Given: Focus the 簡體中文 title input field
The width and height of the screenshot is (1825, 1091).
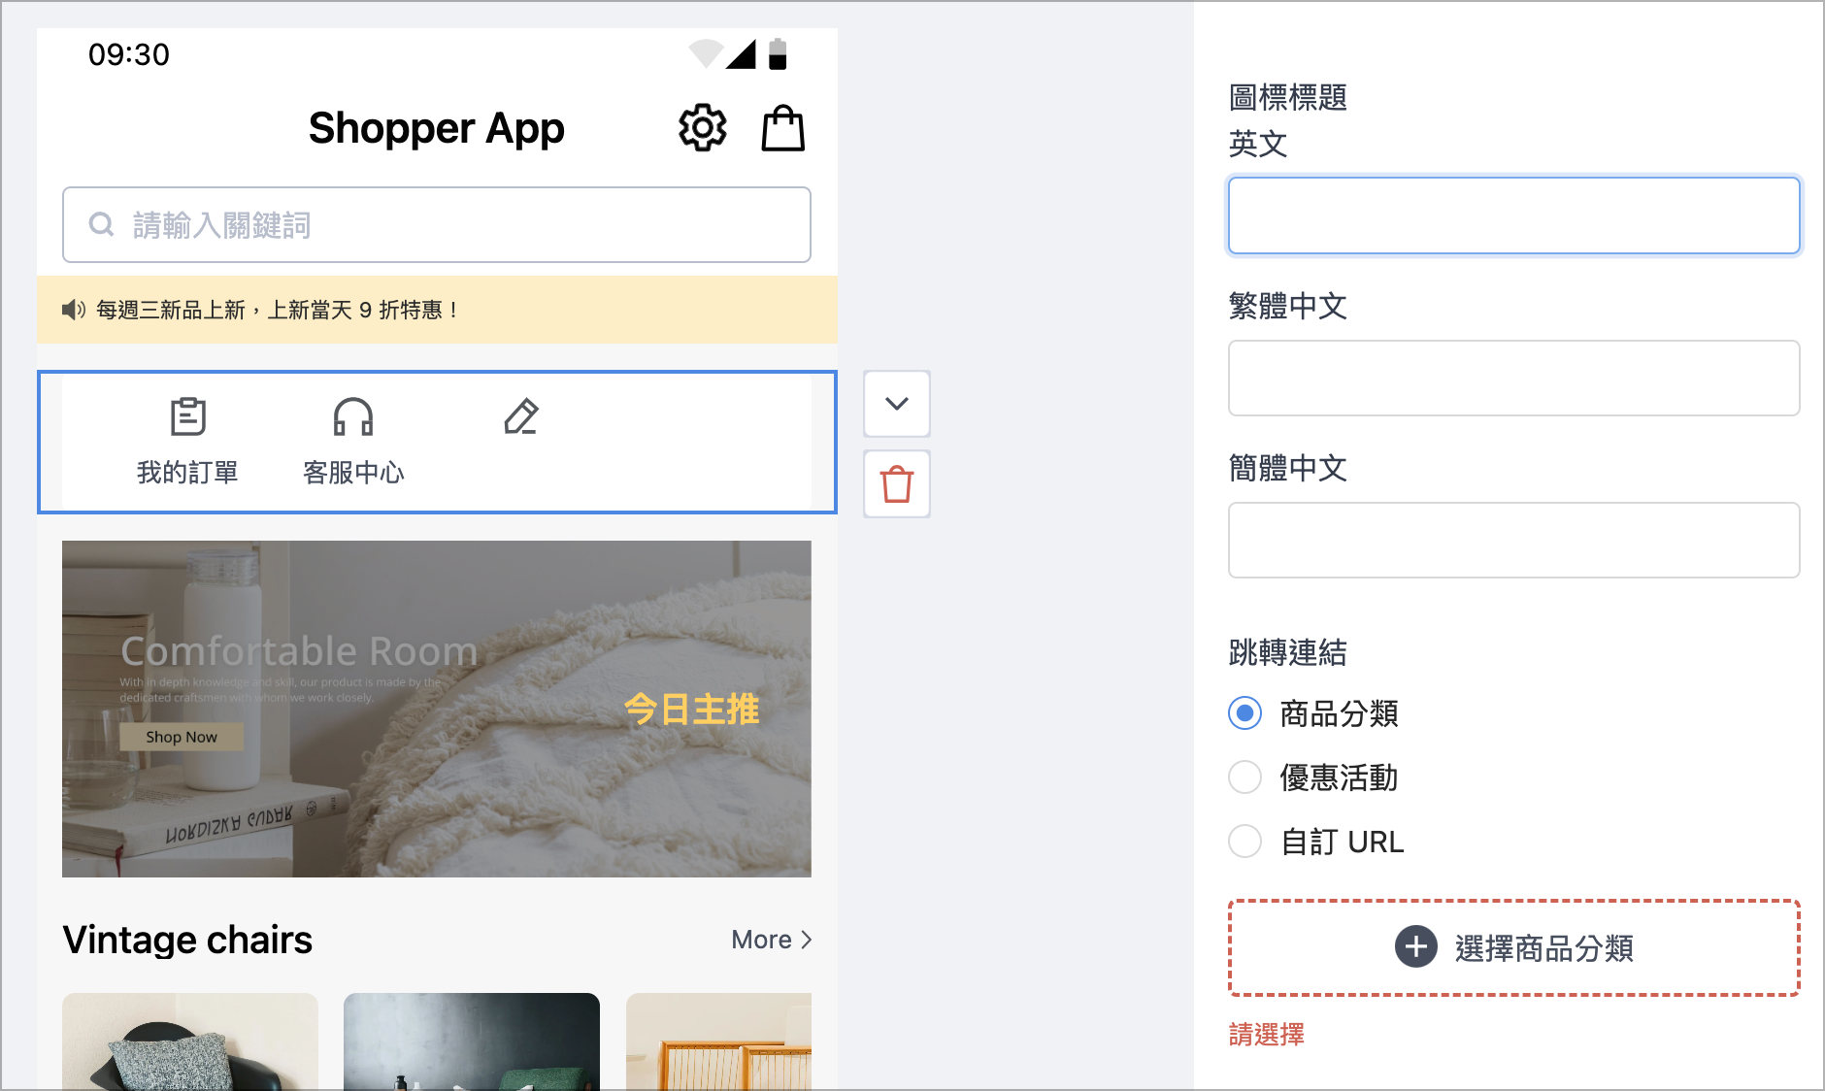Looking at the screenshot, I should [x=1513, y=540].
